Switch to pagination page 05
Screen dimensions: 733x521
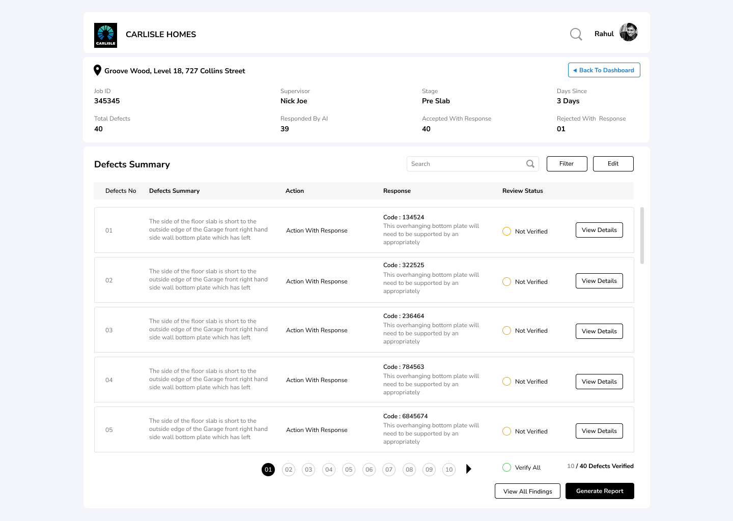pos(349,469)
